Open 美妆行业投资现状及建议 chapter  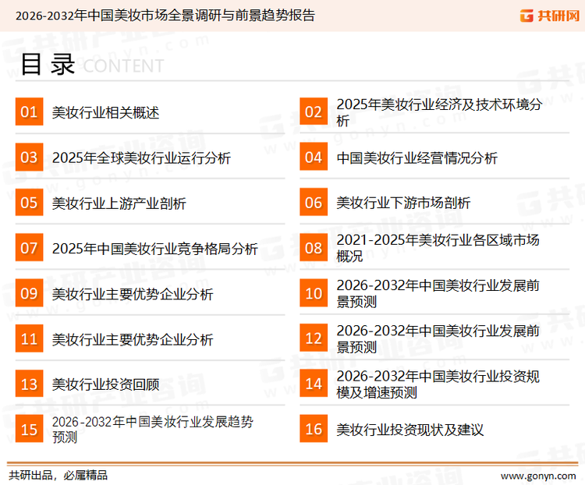410,430
